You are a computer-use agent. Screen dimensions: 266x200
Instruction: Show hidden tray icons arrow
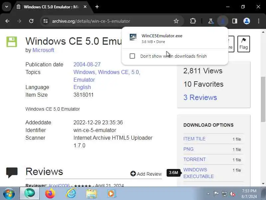[208, 194]
